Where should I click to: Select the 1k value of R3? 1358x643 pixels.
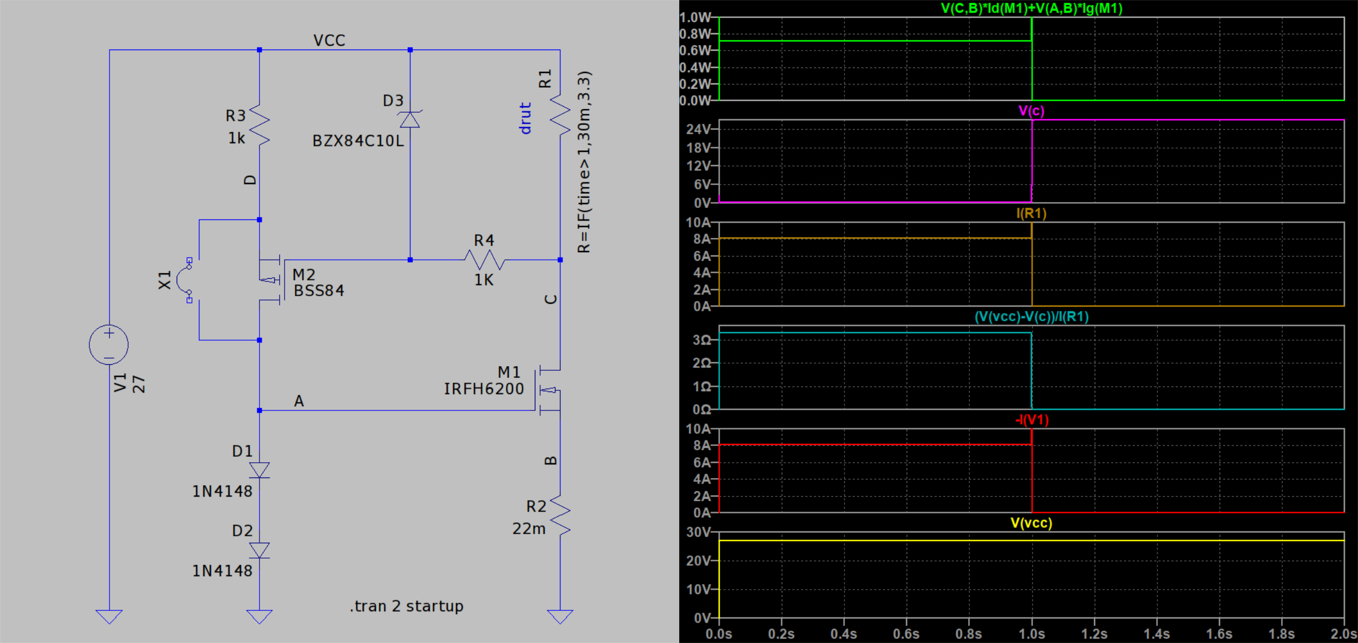coord(237,138)
